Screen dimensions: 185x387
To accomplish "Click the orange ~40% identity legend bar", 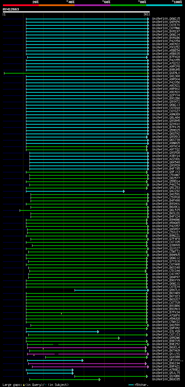I will (x=56, y=5).
